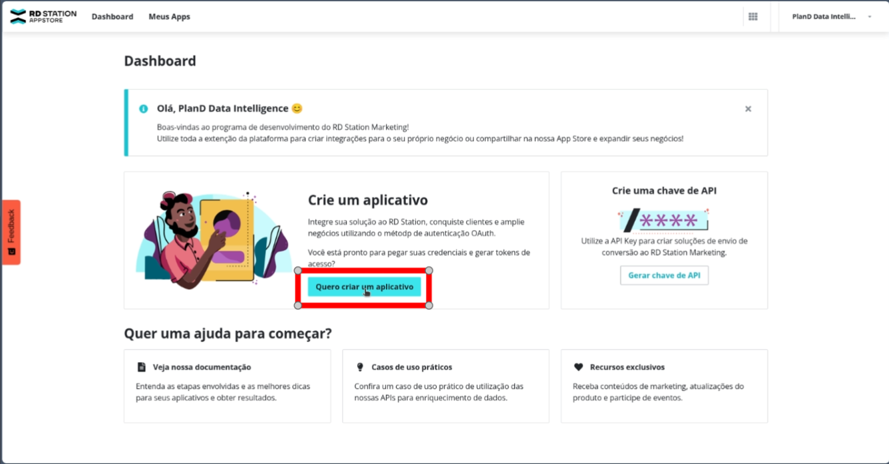
Task: Open the Casos de uso práticos card
Action: coord(445,386)
